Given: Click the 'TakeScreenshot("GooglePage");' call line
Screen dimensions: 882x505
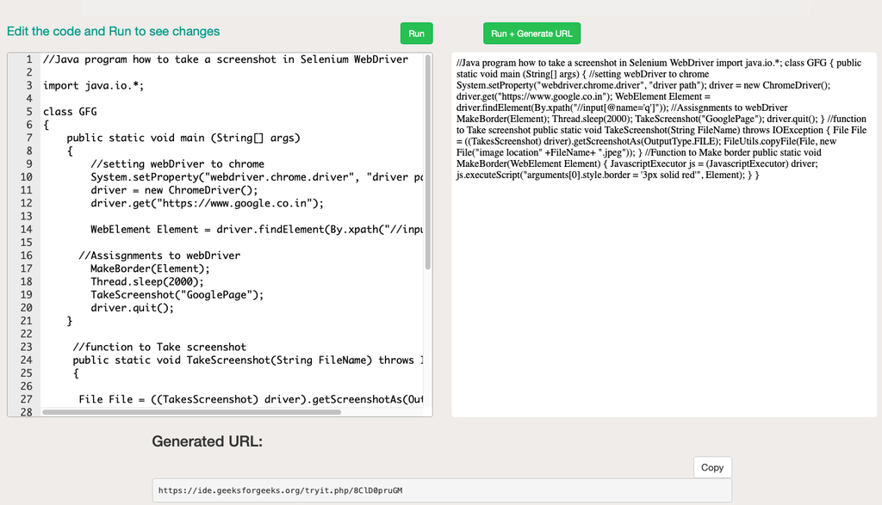Looking at the screenshot, I should [177, 294].
